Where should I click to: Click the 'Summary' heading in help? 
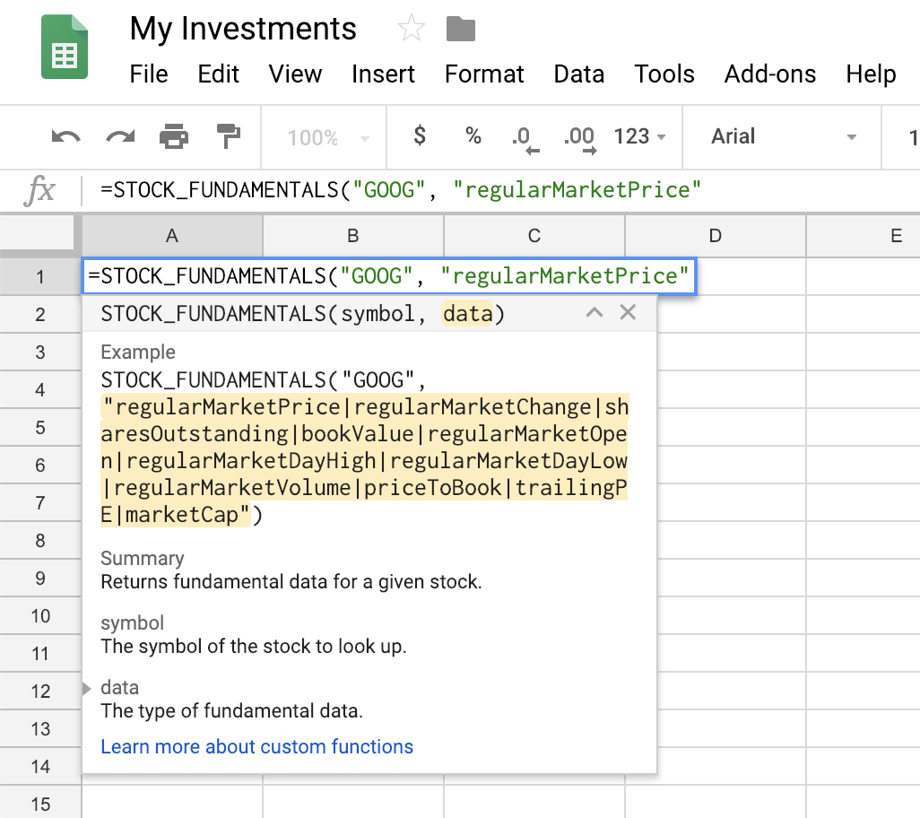pyautogui.click(x=143, y=558)
